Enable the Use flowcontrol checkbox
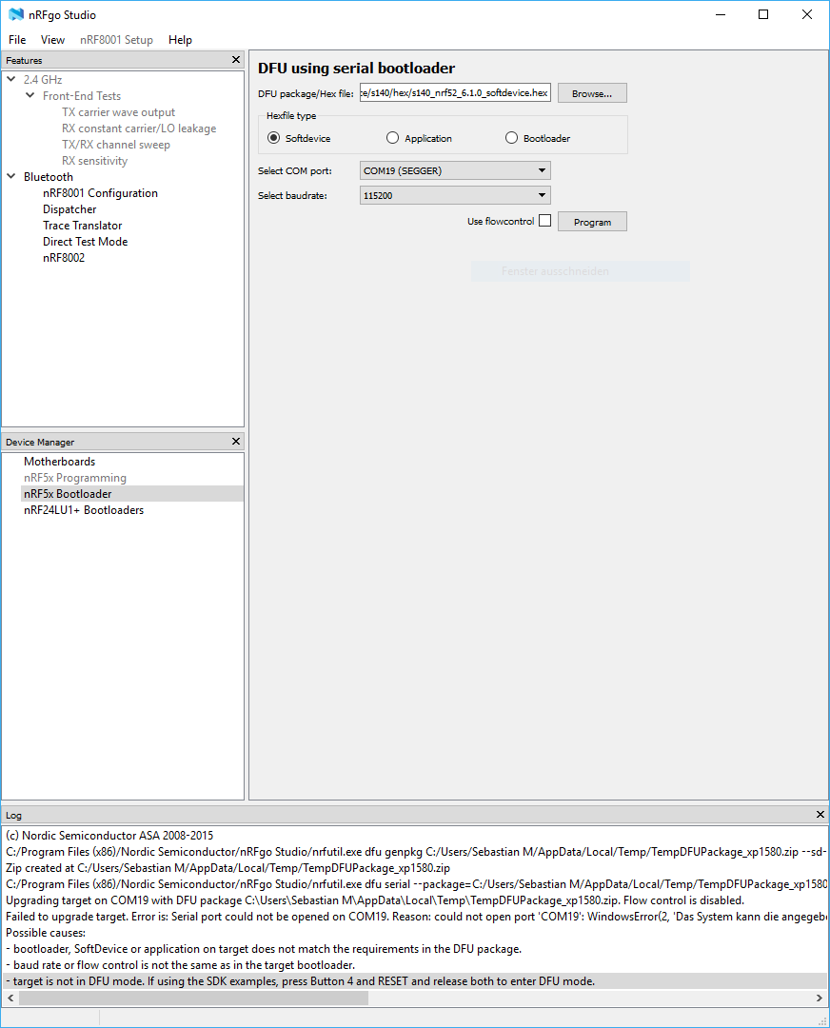 point(544,221)
